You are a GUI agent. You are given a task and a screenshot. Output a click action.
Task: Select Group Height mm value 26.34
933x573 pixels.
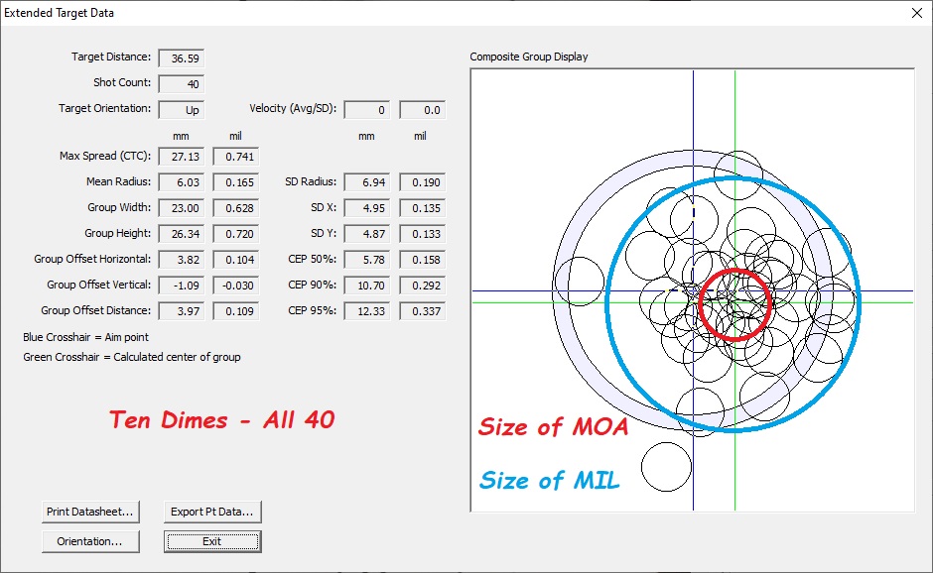(182, 234)
